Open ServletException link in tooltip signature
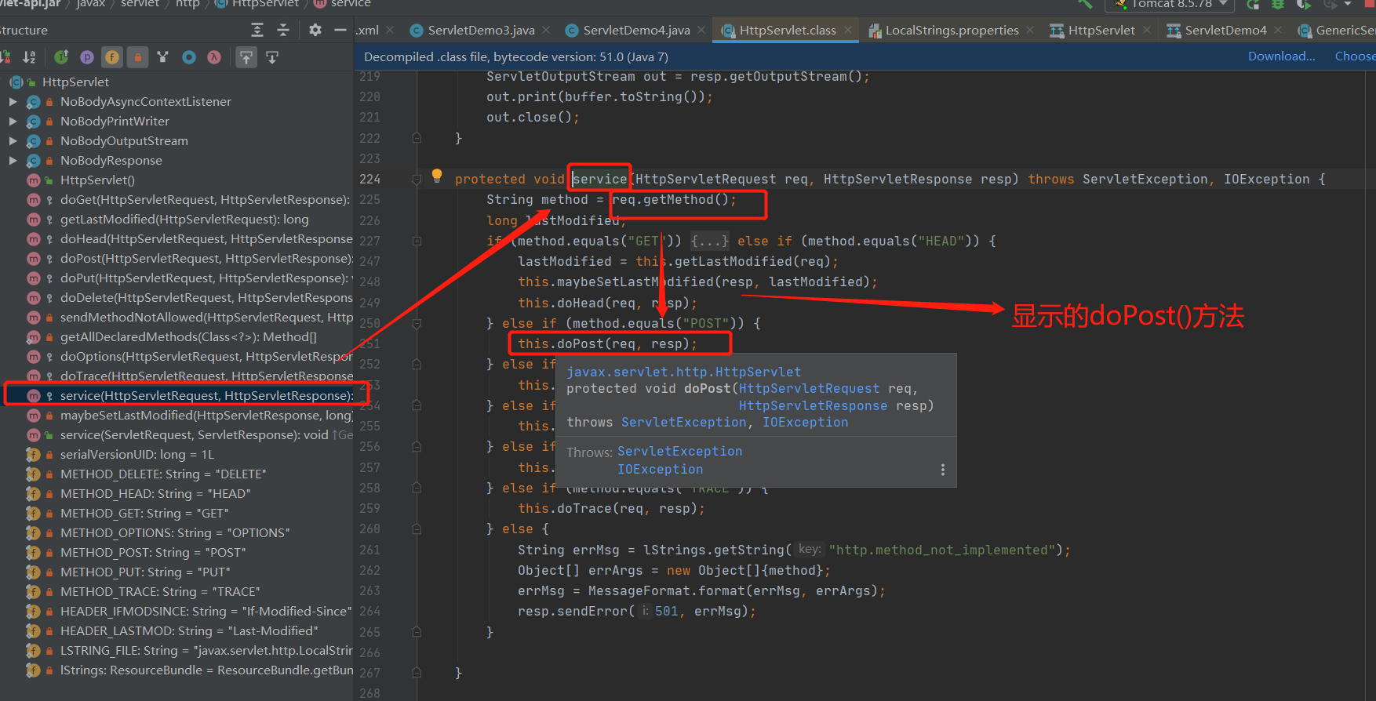Image resolution: width=1376 pixels, height=701 pixels. pyautogui.click(x=684, y=423)
